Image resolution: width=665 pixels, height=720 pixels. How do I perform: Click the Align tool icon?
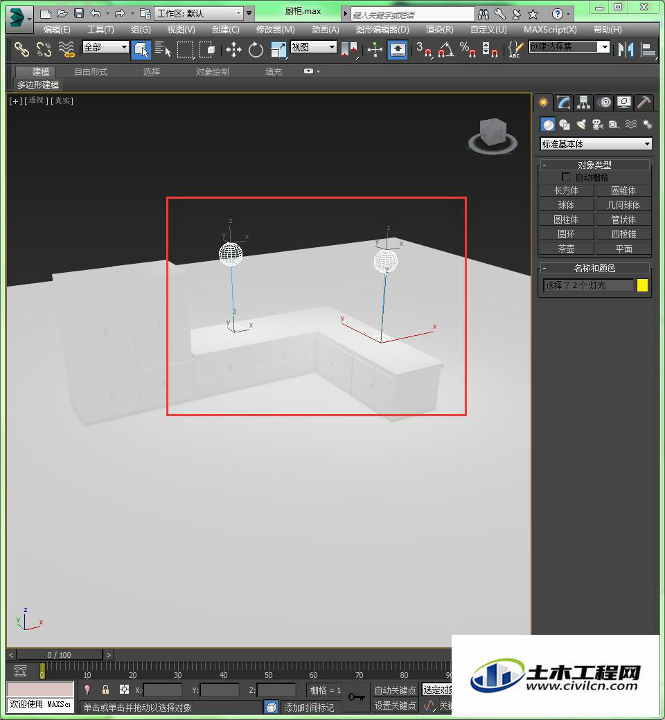point(648,50)
